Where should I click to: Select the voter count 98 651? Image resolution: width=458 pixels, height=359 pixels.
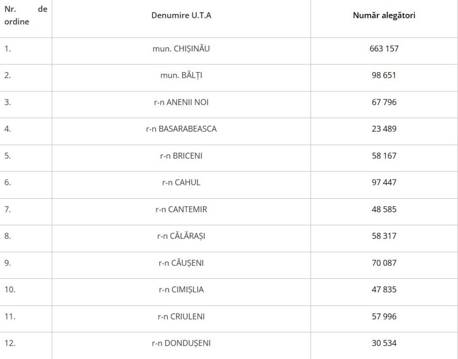click(384, 75)
